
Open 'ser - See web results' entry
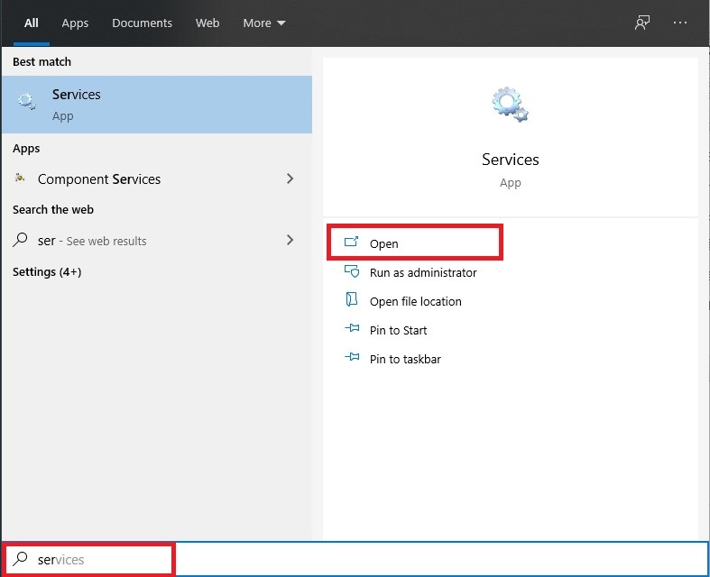pos(157,241)
